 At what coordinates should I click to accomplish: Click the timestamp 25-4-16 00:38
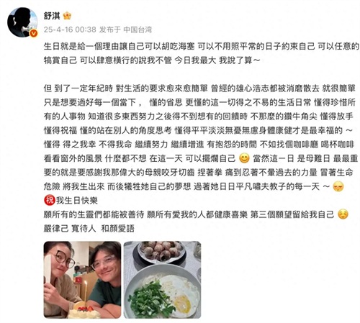point(70,29)
